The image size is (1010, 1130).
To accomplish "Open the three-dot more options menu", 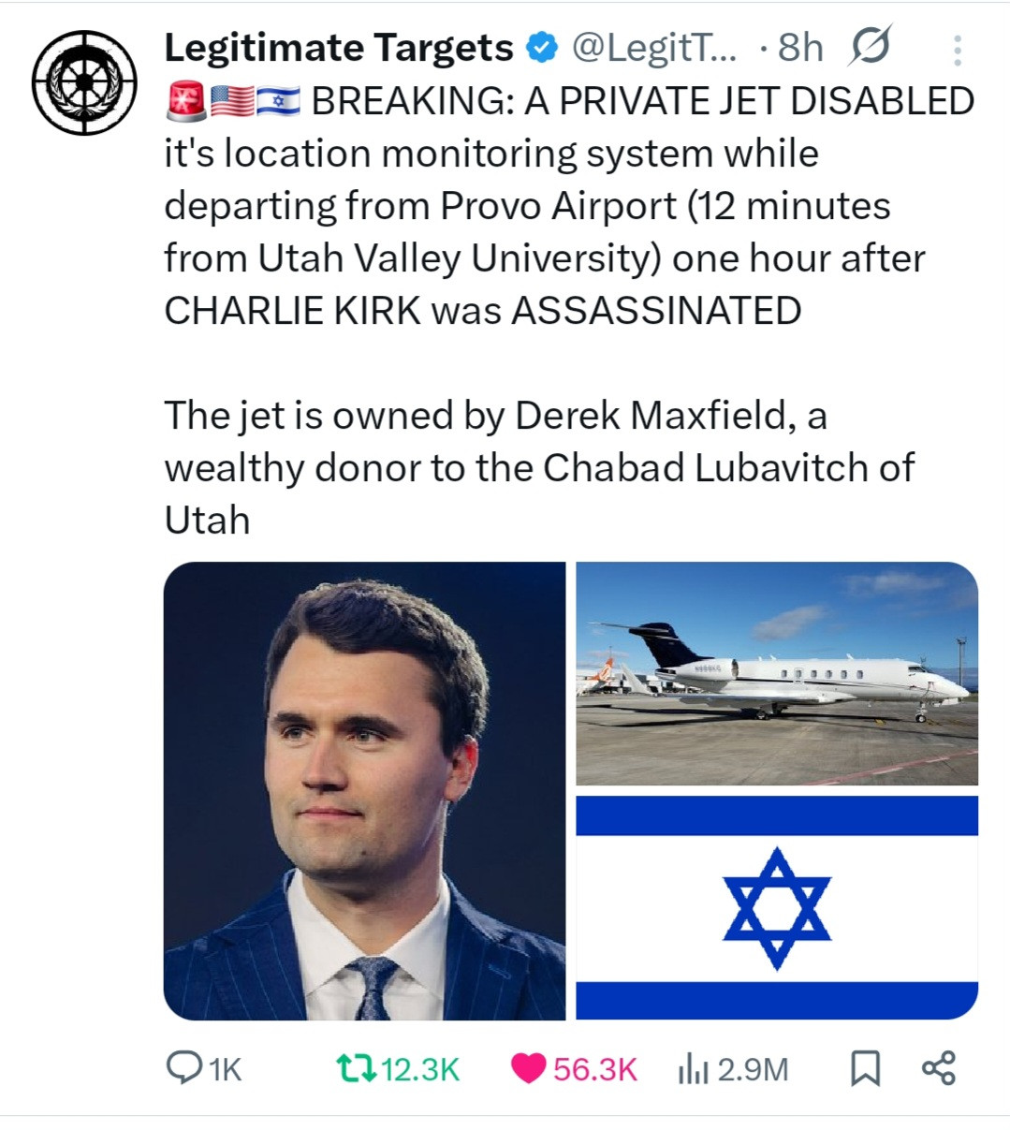I will point(957,51).
